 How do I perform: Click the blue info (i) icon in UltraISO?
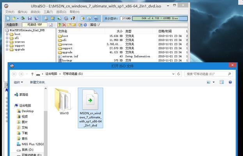tap(89, 18)
